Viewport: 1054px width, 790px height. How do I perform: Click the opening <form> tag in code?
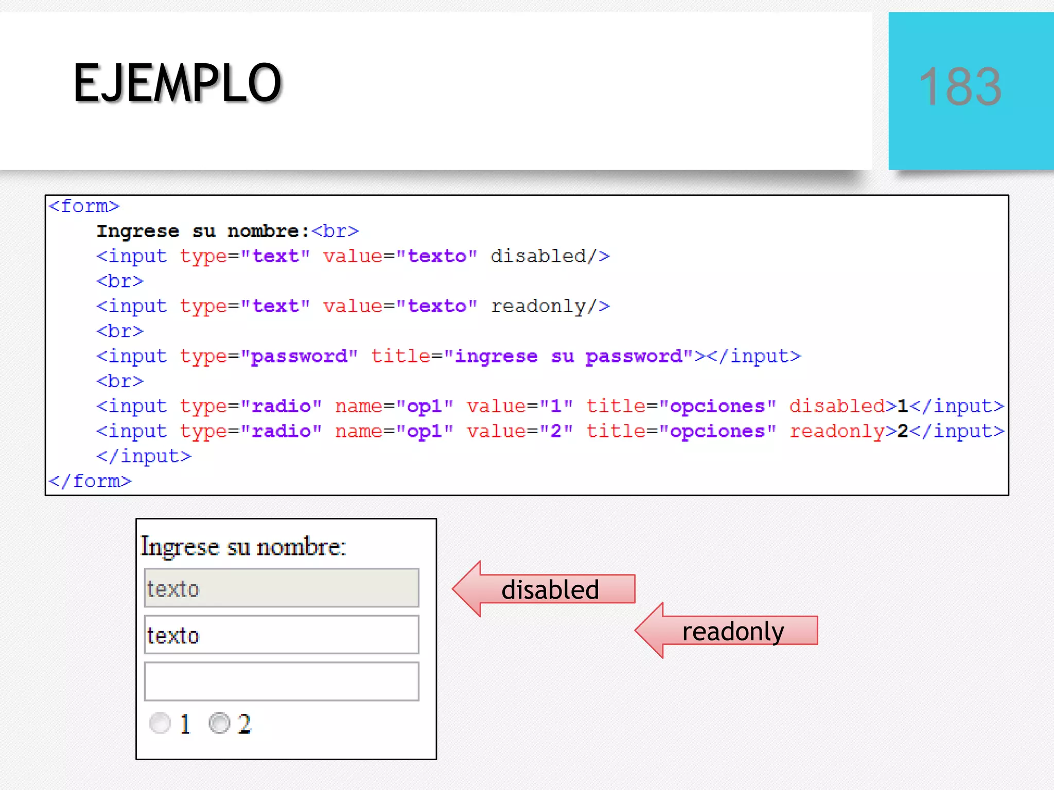(x=84, y=206)
